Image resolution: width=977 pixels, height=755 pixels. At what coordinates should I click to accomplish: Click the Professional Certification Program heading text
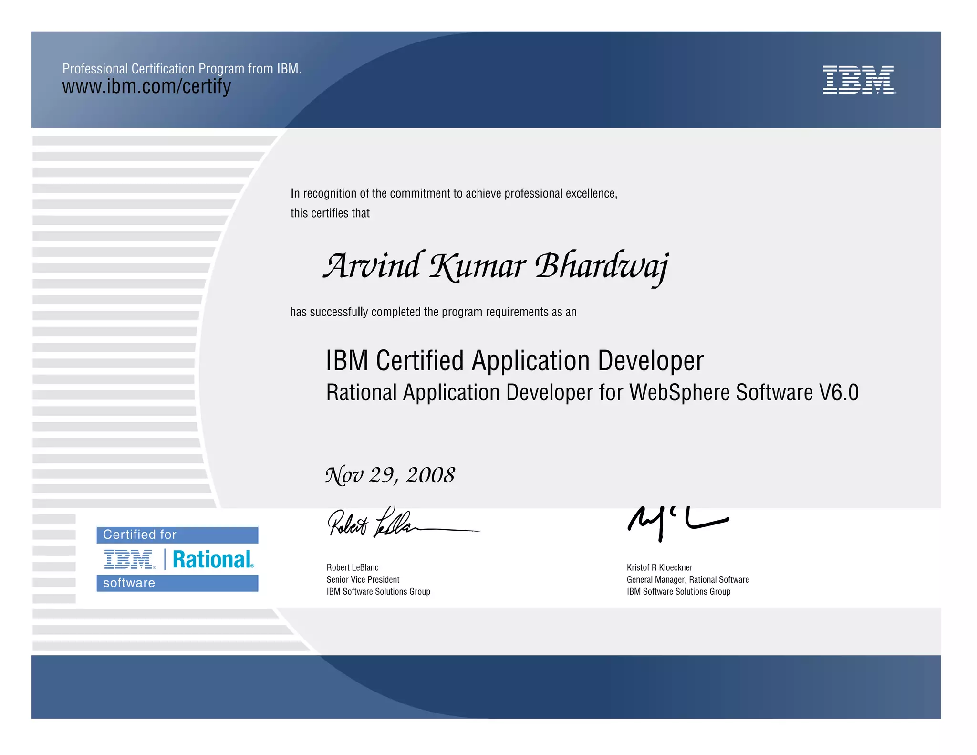182,69
